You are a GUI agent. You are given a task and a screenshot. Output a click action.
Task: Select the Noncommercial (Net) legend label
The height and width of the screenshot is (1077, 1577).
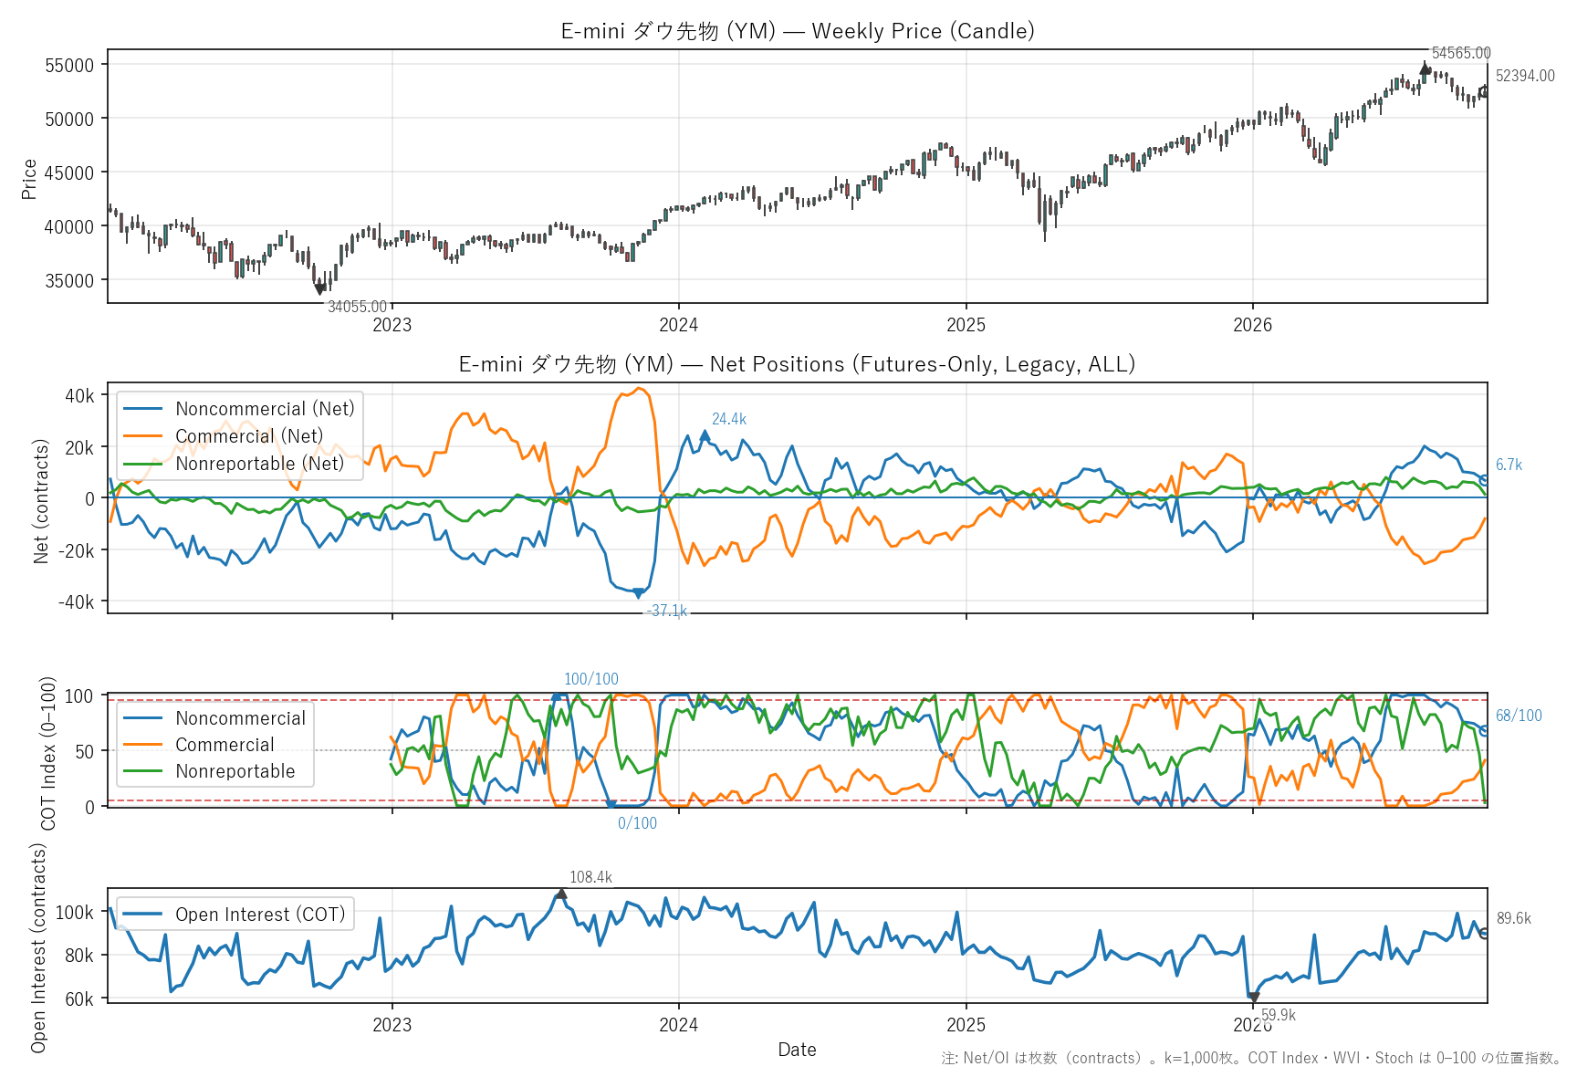point(265,409)
